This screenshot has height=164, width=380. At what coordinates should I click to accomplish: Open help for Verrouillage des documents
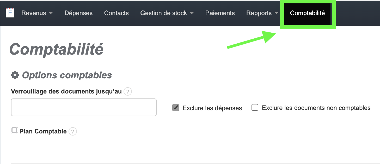(128, 92)
